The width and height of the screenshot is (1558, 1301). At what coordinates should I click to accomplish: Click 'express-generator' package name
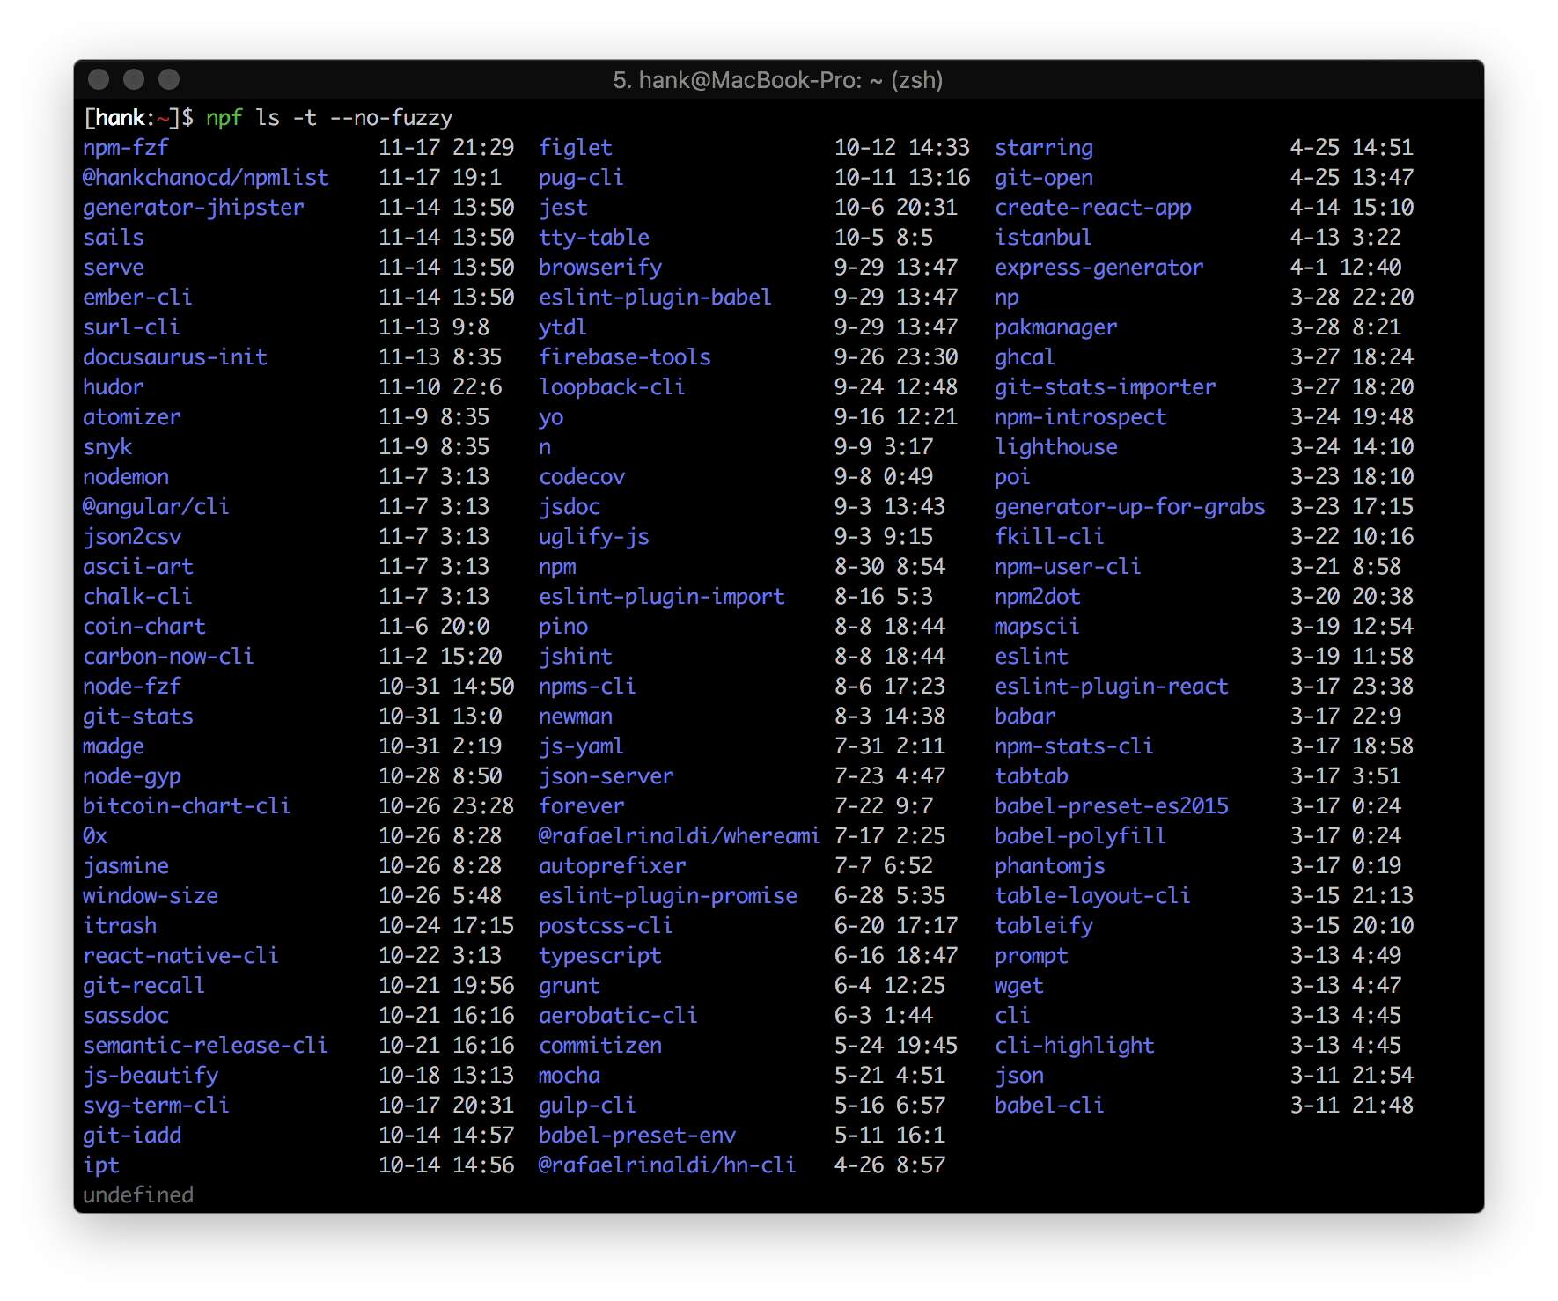point(1099,268)
